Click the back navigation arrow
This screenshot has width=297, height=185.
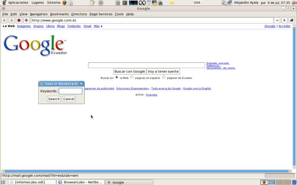(x=4, y=20)
